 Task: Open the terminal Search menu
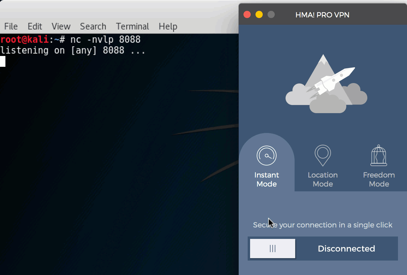[93, 26]
